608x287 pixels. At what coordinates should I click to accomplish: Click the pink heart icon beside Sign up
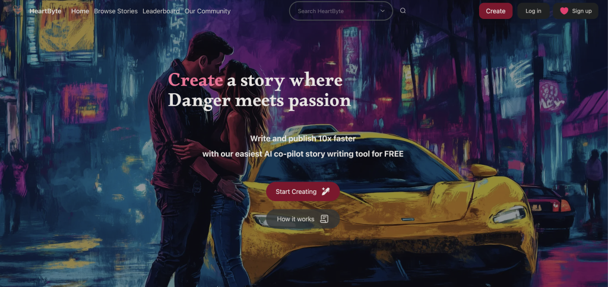(564, 11)
